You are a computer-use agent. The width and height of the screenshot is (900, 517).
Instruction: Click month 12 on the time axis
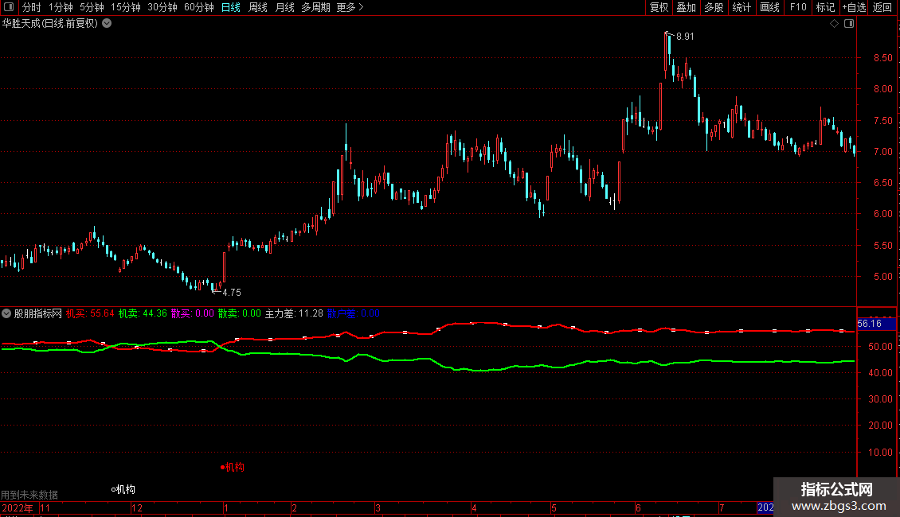[137, 507]
